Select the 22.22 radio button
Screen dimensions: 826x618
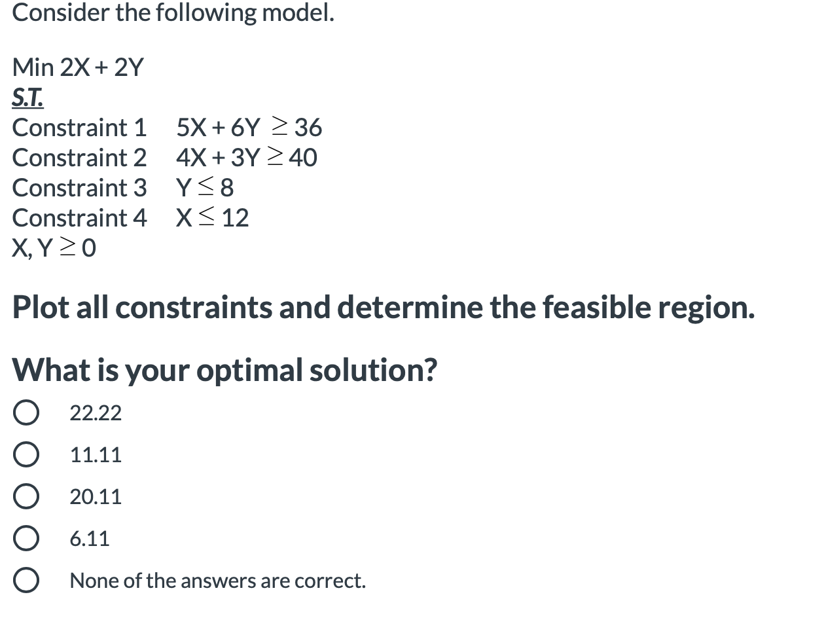tap(26, 412)
